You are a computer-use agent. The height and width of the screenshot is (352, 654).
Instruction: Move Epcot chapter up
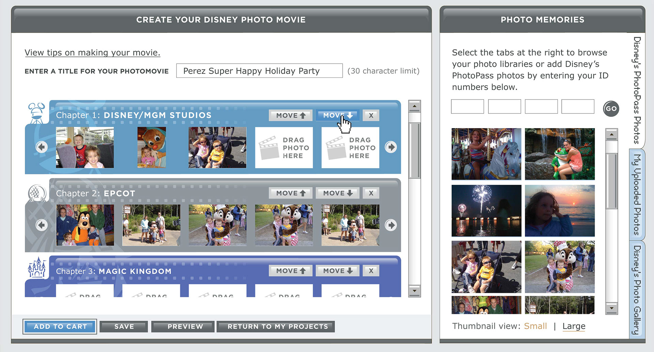291,193
